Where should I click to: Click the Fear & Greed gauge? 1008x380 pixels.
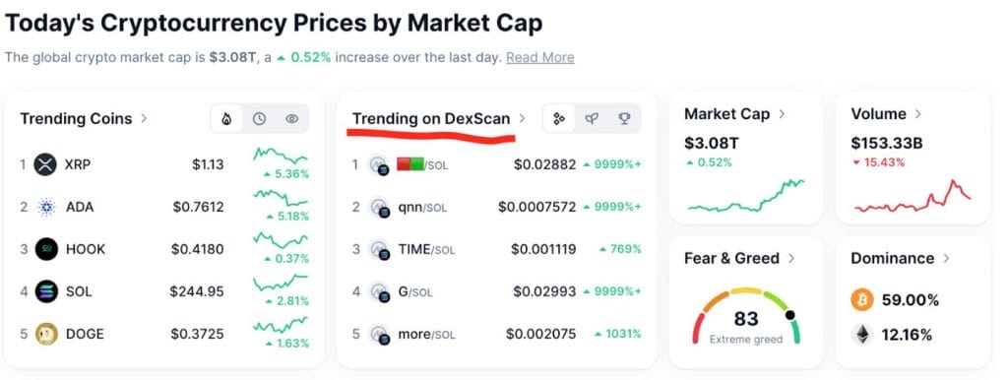pyautogui.click(x=746, y=317)
